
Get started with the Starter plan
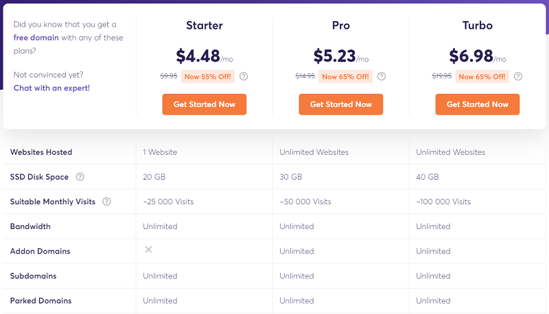tap(205, 104)
